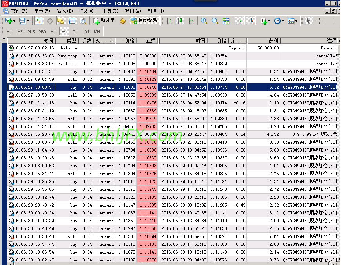Switch to the W1 timeframe button
Viewport: 341px width, 265px height.
point(86,31)
